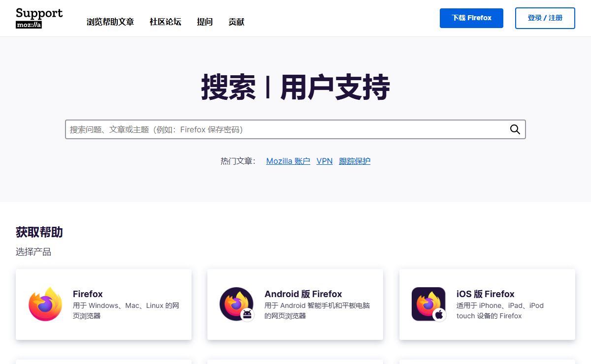
Task: Select the Android 版 Firefox card title
Action: point(303,294)
